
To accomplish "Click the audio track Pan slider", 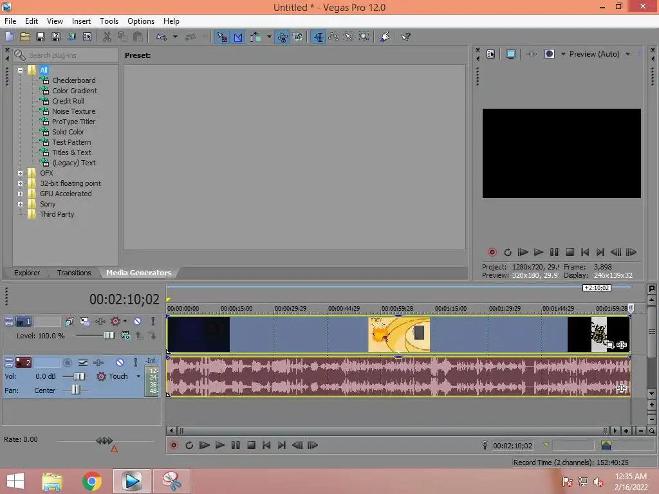I will click(x=75, y=390).
